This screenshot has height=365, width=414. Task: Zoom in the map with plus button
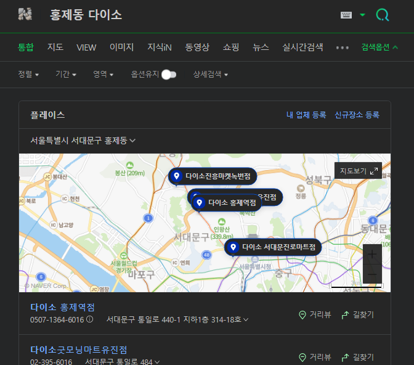(372, 254)
